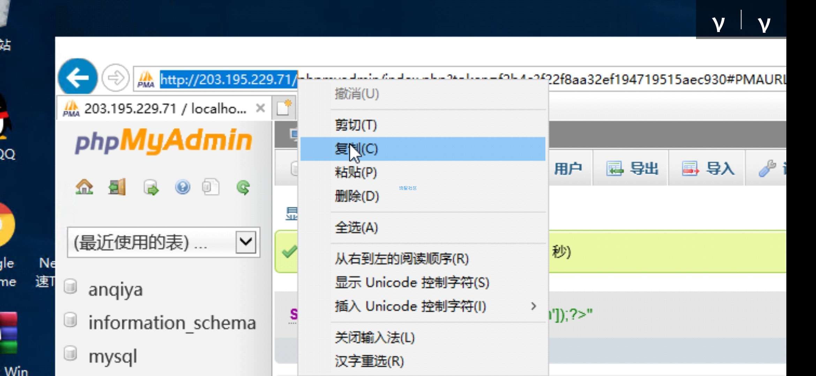
Task: Open the 用户 users tab
Action: point(568,169)
